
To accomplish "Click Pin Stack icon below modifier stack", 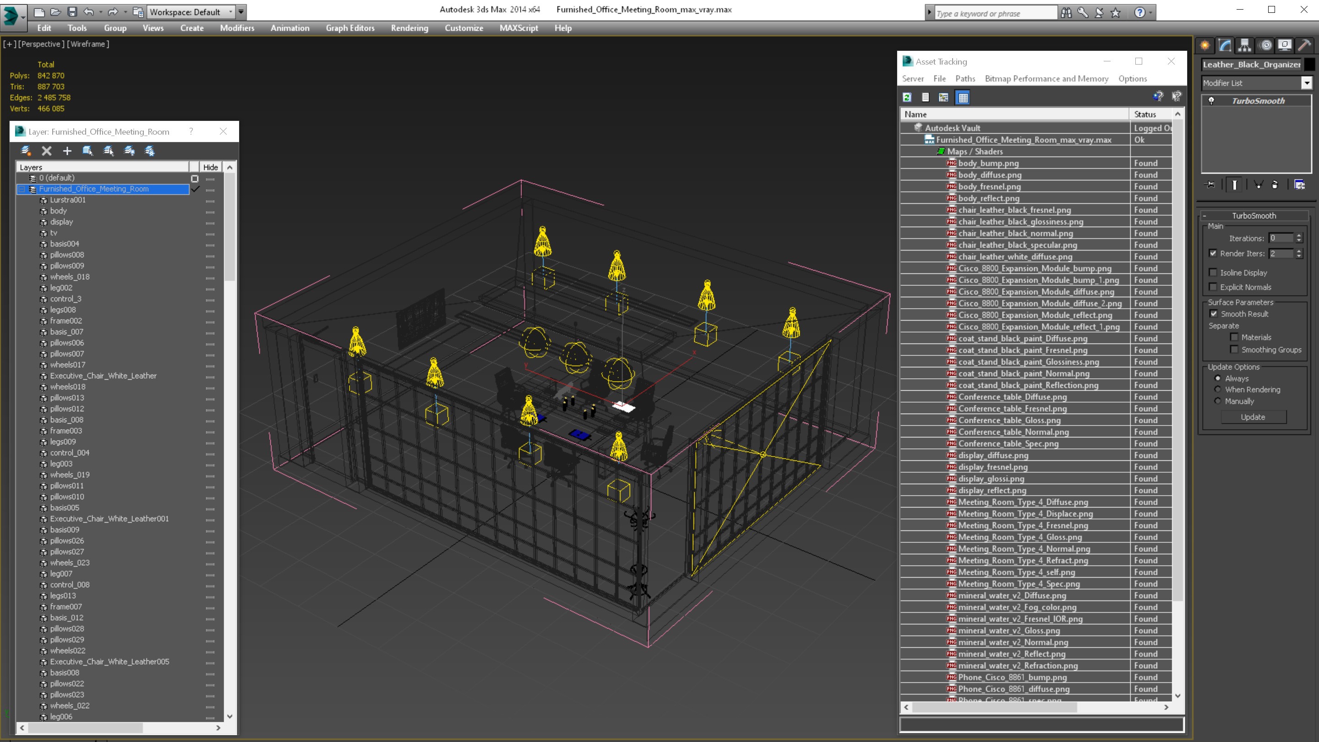I will coord(1210,185).
